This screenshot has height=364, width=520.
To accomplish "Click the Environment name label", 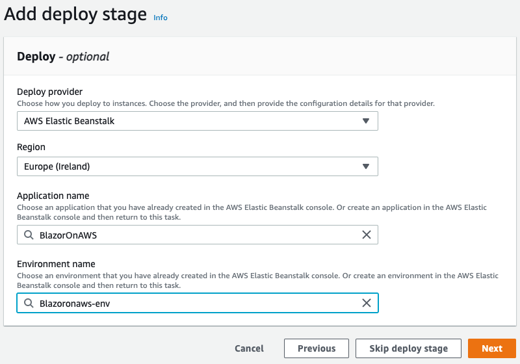I will (56, 264).
